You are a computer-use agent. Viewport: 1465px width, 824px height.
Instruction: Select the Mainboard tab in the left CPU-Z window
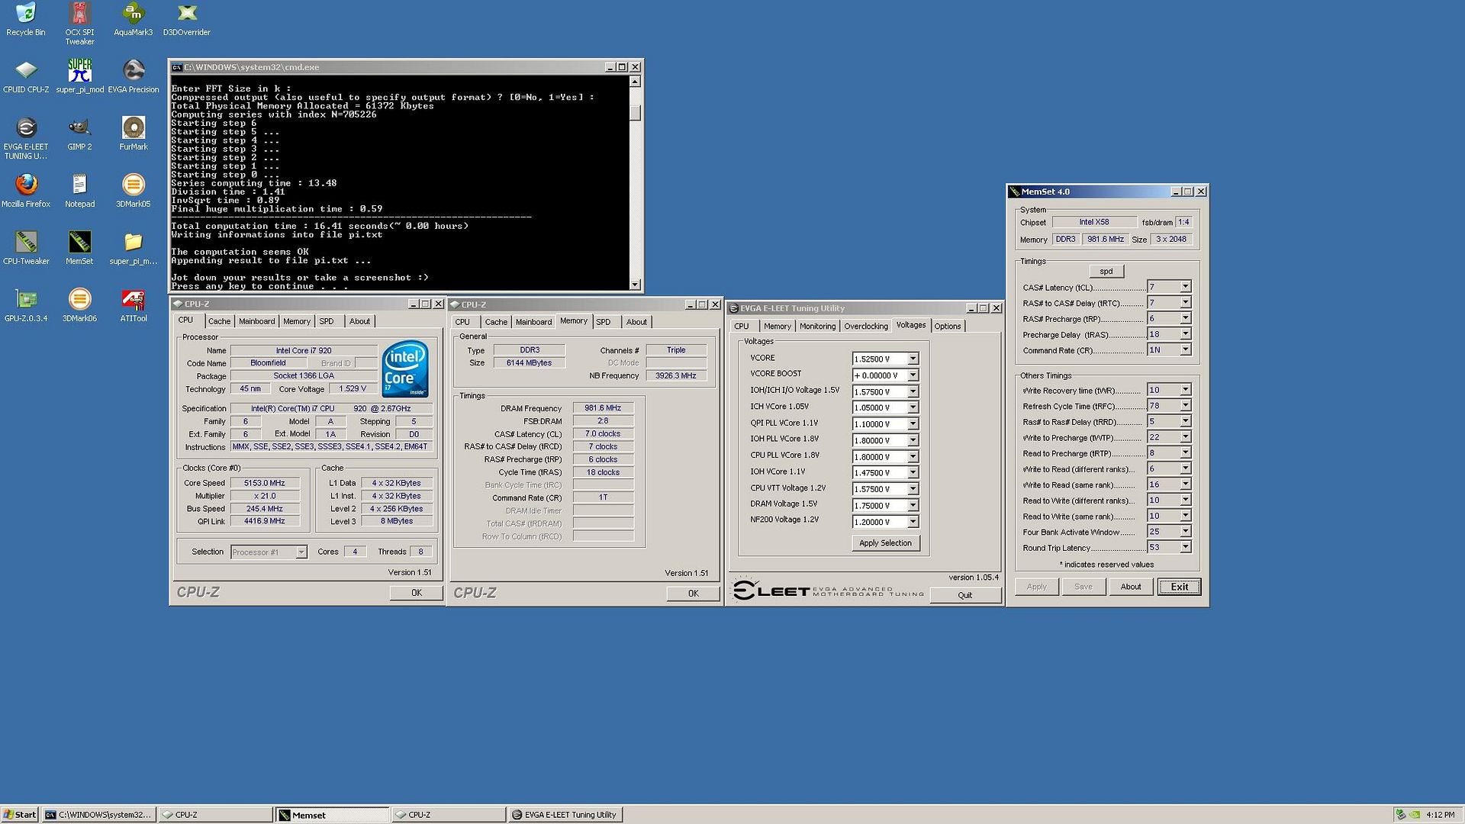(256, 321)
